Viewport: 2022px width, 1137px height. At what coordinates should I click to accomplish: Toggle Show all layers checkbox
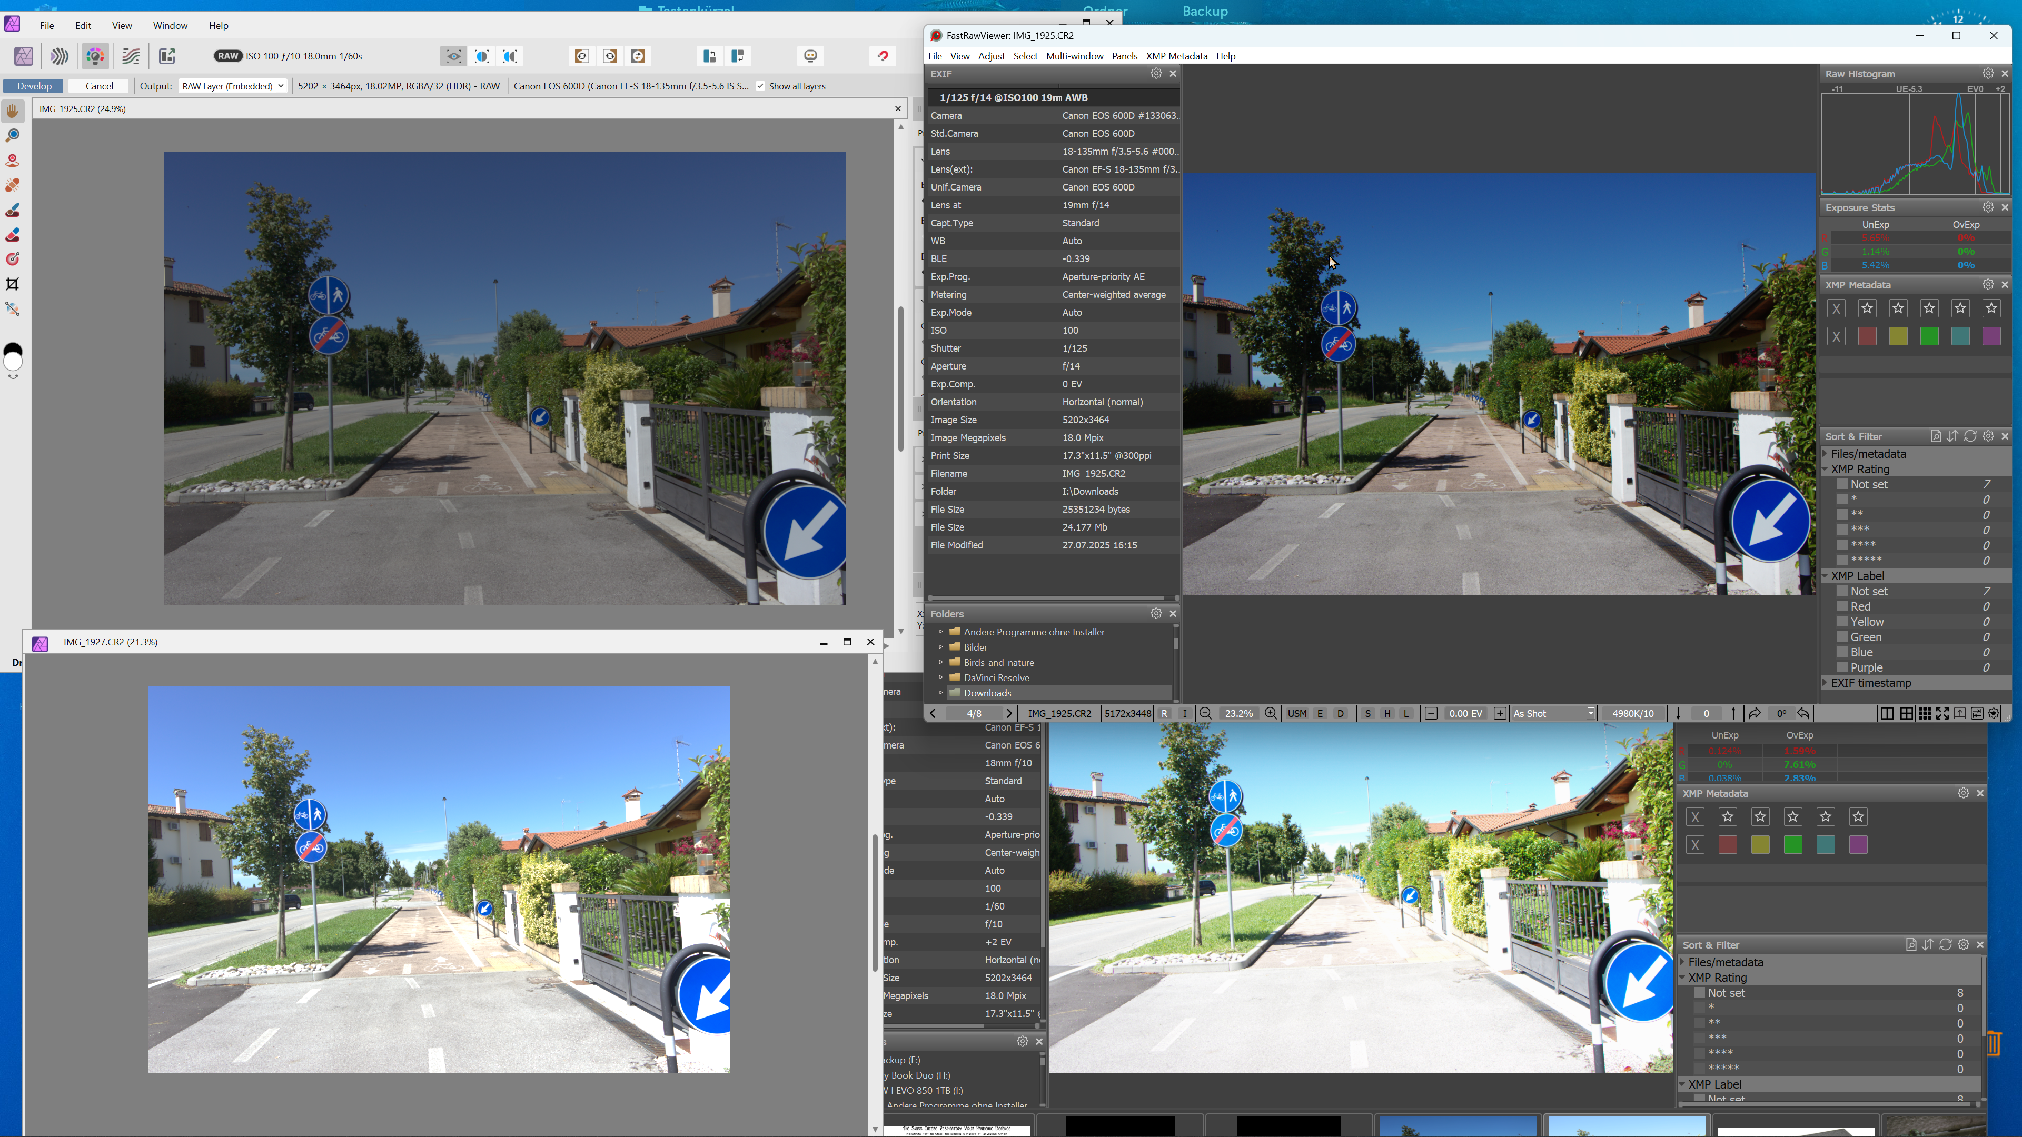[760, 86]
